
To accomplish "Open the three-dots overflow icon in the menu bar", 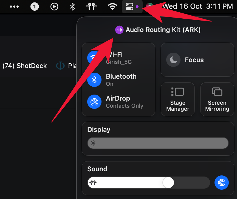I will tap(14, 7).
